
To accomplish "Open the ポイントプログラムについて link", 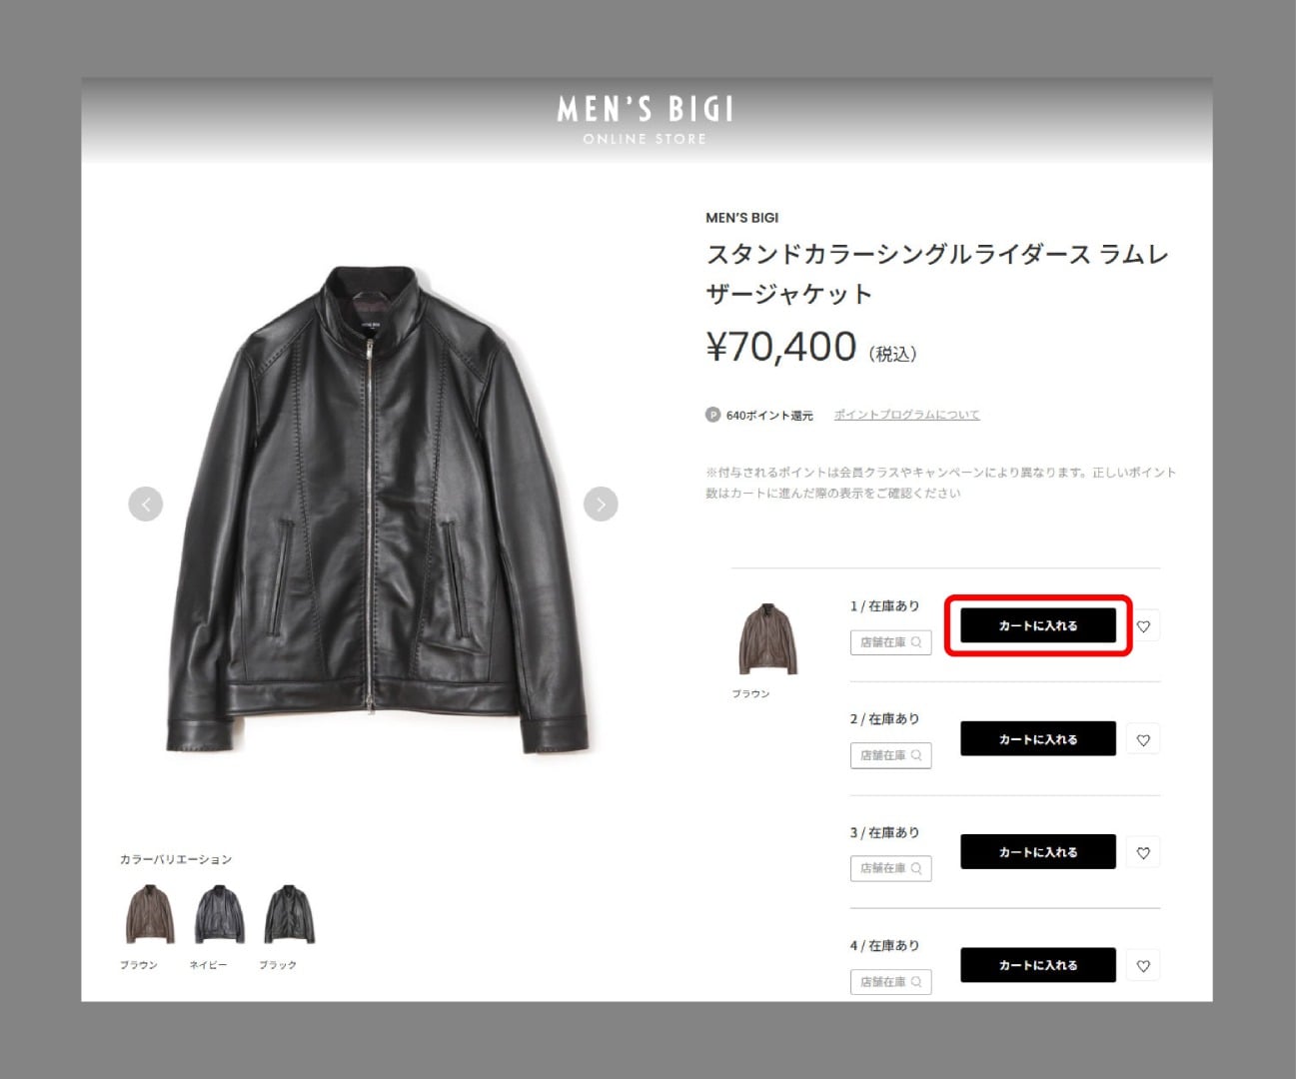I will tap(907, 415).
